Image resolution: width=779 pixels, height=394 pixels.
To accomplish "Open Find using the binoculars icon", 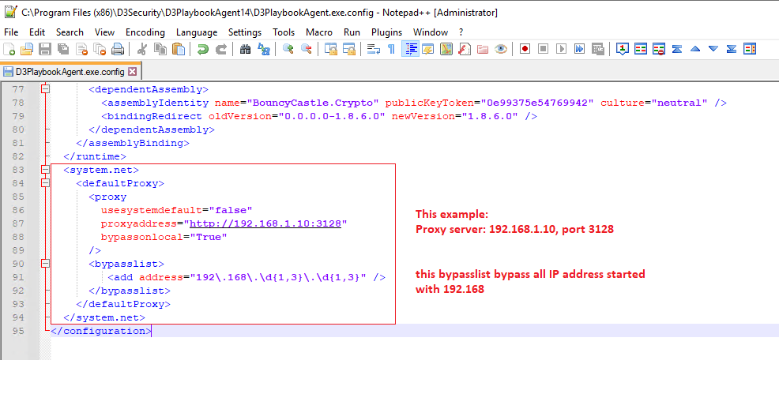I will coord(245,49).
